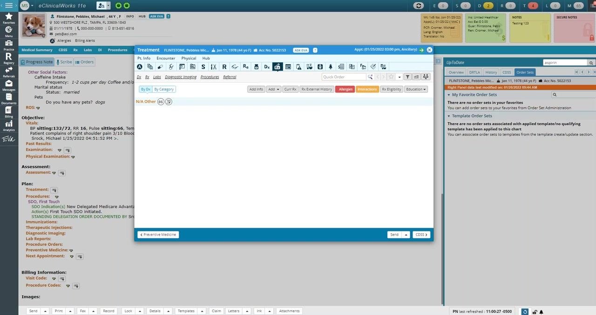The height and width of the screenshot is (315, 596).
Task: Click the UpToDate search field containing aspirin
Action: tap(565, 62)
